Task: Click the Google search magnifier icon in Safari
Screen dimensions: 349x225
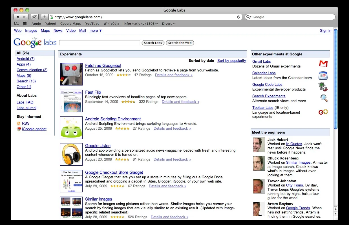Action: [x=249, y=17]
